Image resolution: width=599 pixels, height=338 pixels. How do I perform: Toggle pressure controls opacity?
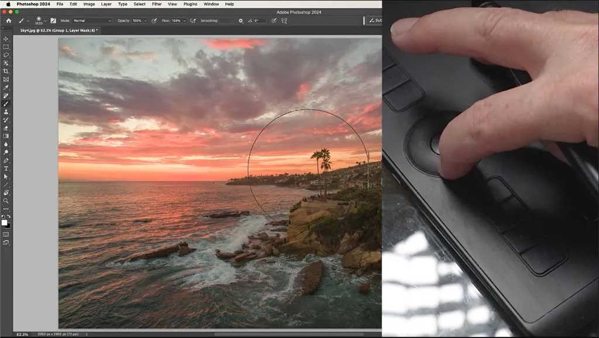click(154, 20)
